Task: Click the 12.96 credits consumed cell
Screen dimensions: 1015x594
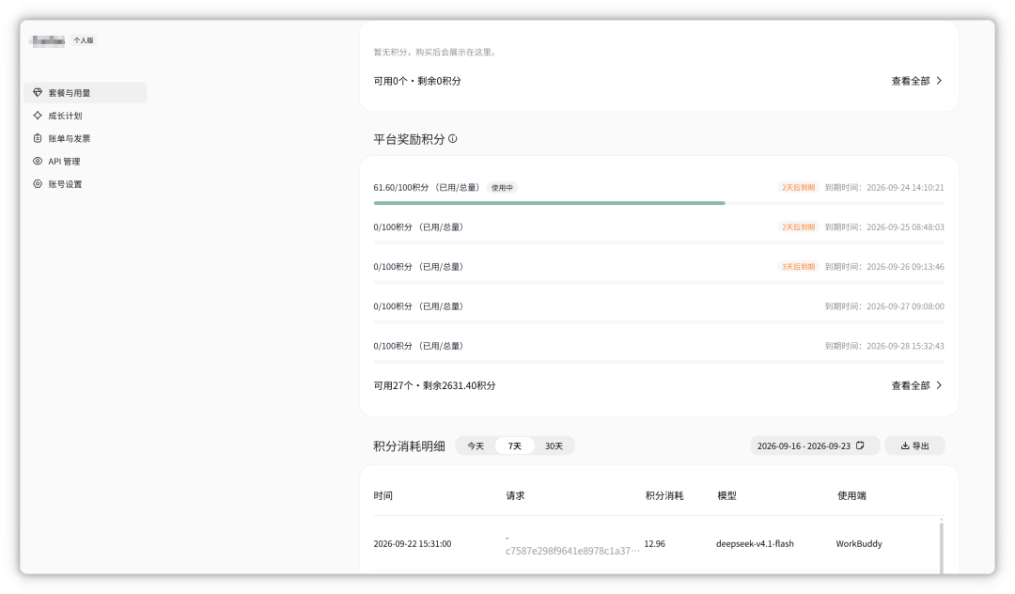Action: pos(654,543)
